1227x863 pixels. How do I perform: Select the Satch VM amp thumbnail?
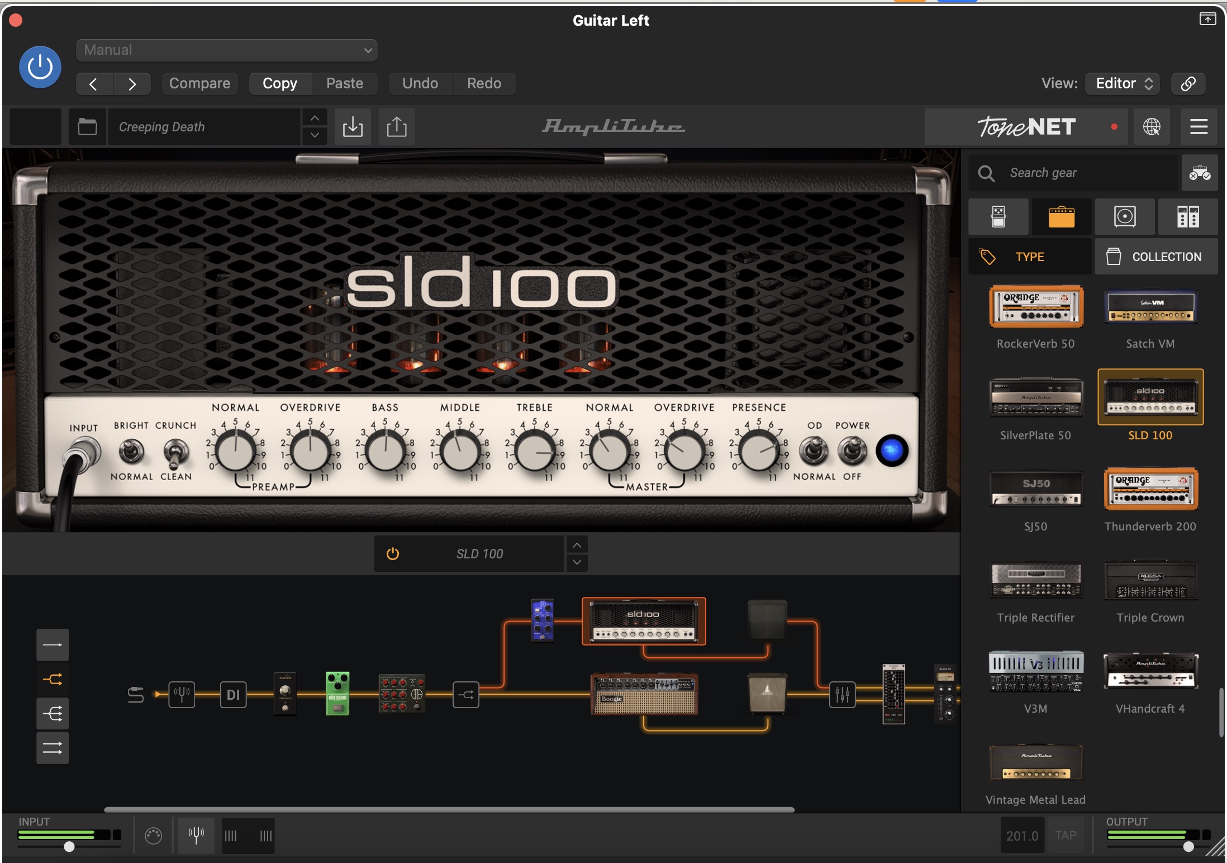tap(1150, 306)
